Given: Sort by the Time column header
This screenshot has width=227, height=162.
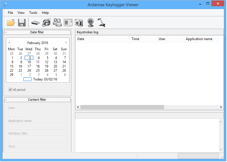Looking at the screenshot, I should [x=143, y=39].
